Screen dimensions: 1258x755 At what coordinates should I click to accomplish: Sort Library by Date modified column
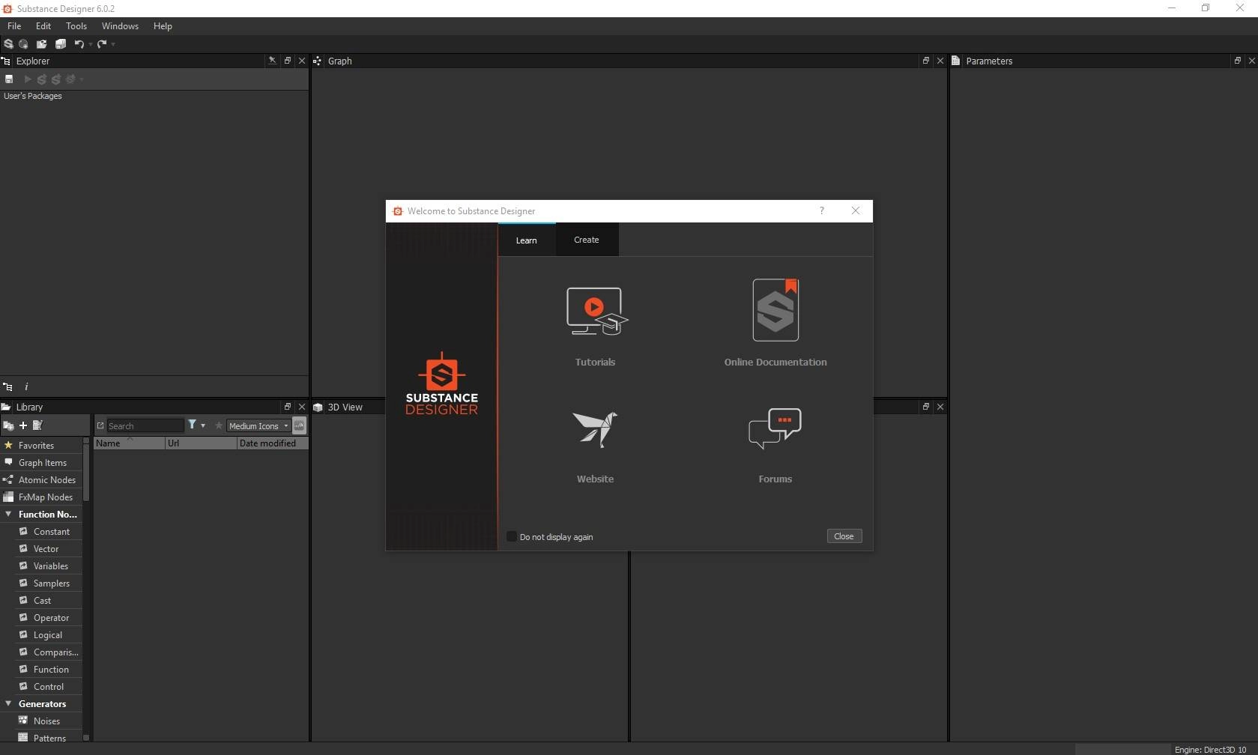[272, 443]
